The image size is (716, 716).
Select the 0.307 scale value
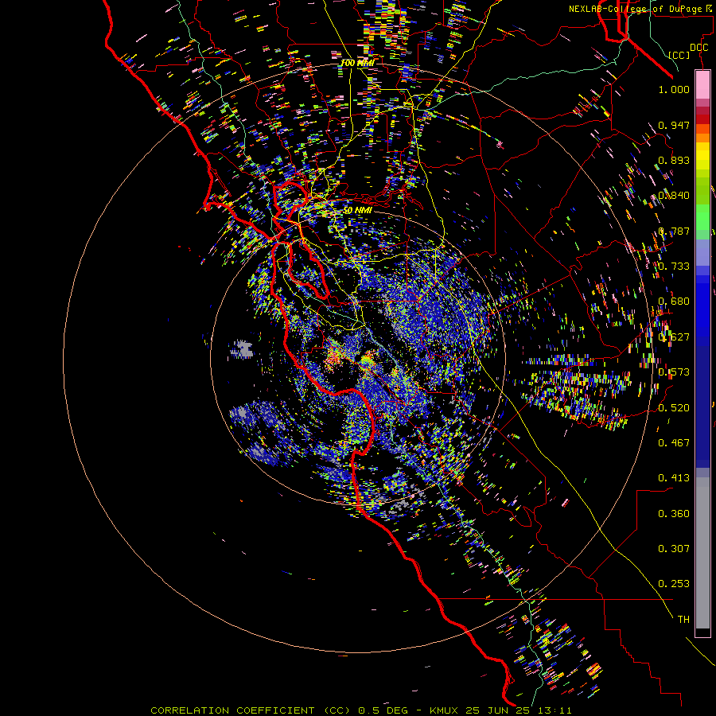tap(674, 549)
